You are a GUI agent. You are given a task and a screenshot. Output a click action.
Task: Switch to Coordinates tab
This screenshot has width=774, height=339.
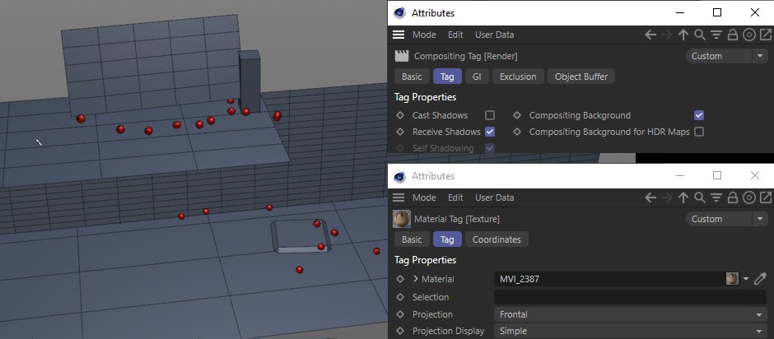click(497, 239)
